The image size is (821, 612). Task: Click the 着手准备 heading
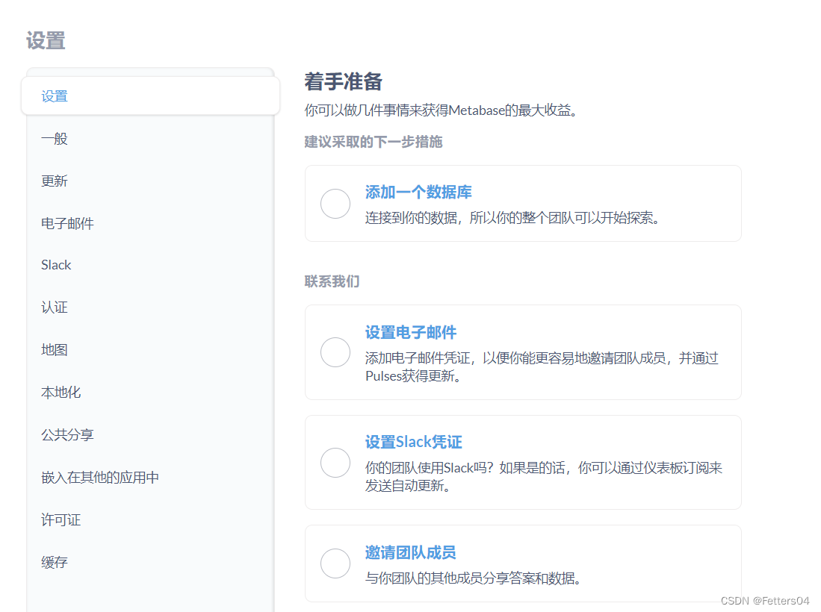[344, 81]
